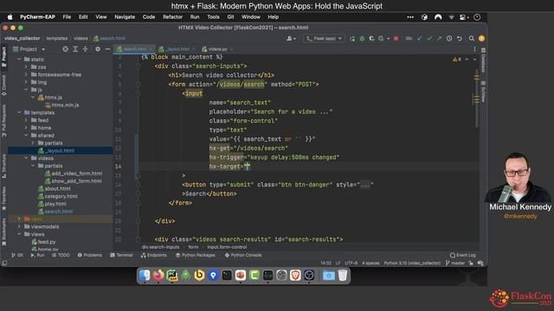Viewport: 554px width, 311px height.
Task: Open the Flask (app) run configuration dropdown
Action: 325,38
